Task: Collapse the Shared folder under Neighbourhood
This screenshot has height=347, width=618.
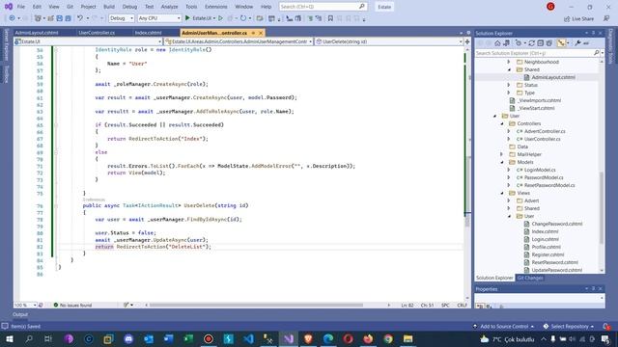Action: point(509,69)
